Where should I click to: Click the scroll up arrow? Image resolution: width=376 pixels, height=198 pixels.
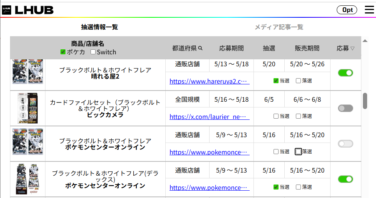tap(365, 40)
